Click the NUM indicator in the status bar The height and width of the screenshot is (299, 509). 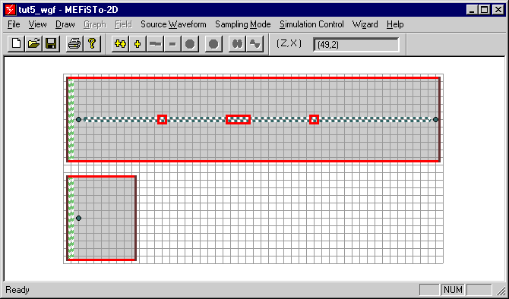[453, 290]
